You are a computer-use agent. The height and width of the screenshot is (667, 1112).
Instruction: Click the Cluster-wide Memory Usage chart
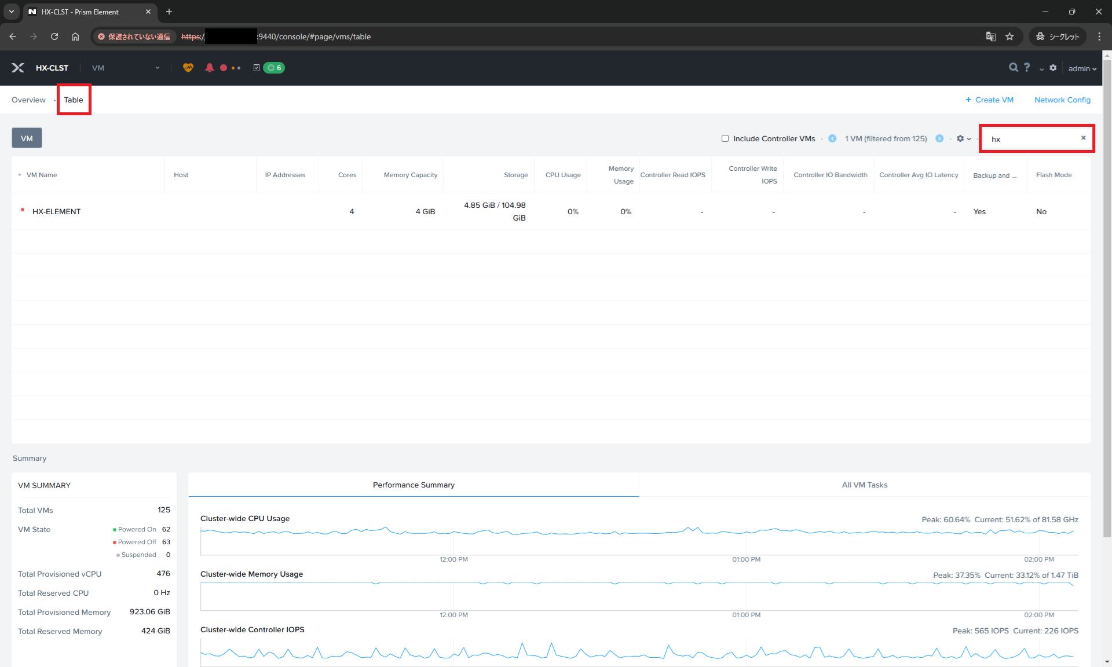[x=639, y=596]
